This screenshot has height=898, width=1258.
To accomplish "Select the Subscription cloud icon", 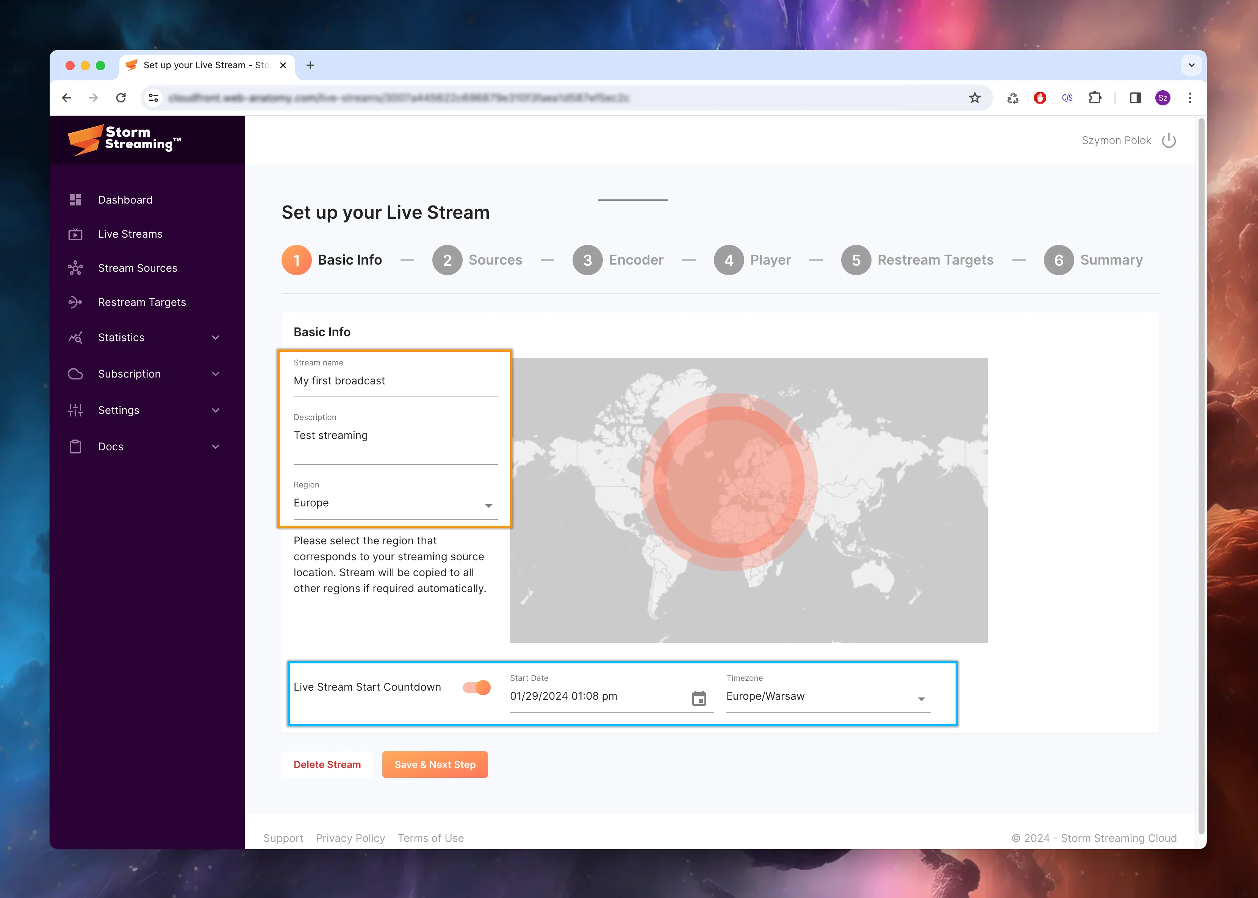I will pos(76,374).
